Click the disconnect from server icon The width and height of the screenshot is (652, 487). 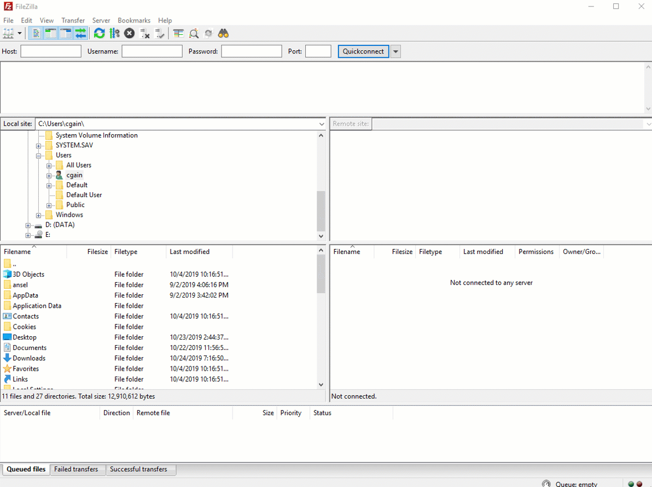145,33
